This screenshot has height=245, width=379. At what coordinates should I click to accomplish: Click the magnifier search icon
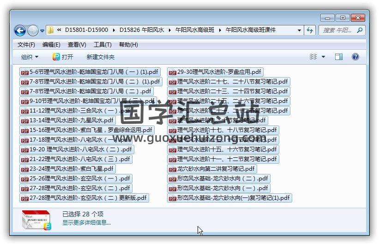360,30
